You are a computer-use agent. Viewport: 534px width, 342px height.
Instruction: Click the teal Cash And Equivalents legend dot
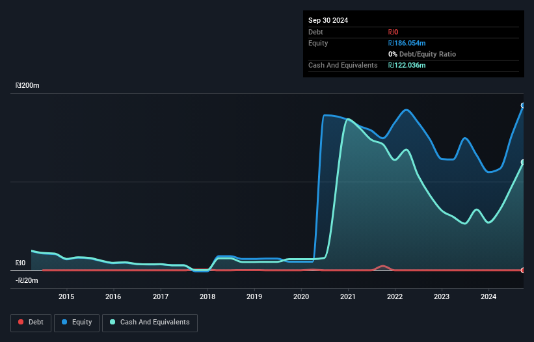pos(113,322)
